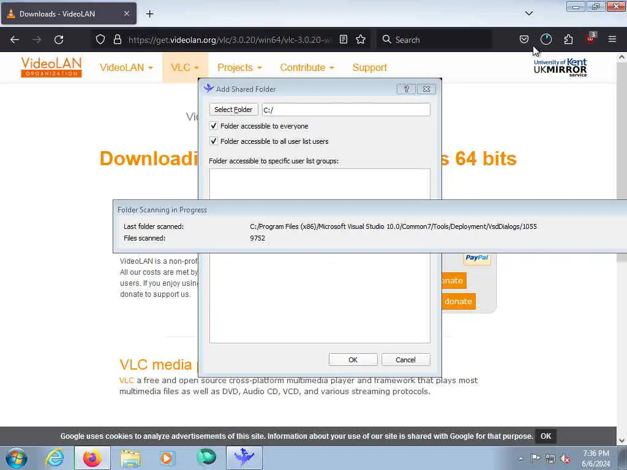Click the page scrollbar down arrow
This screenshot has height=470, width=627.
coord(621,441)
